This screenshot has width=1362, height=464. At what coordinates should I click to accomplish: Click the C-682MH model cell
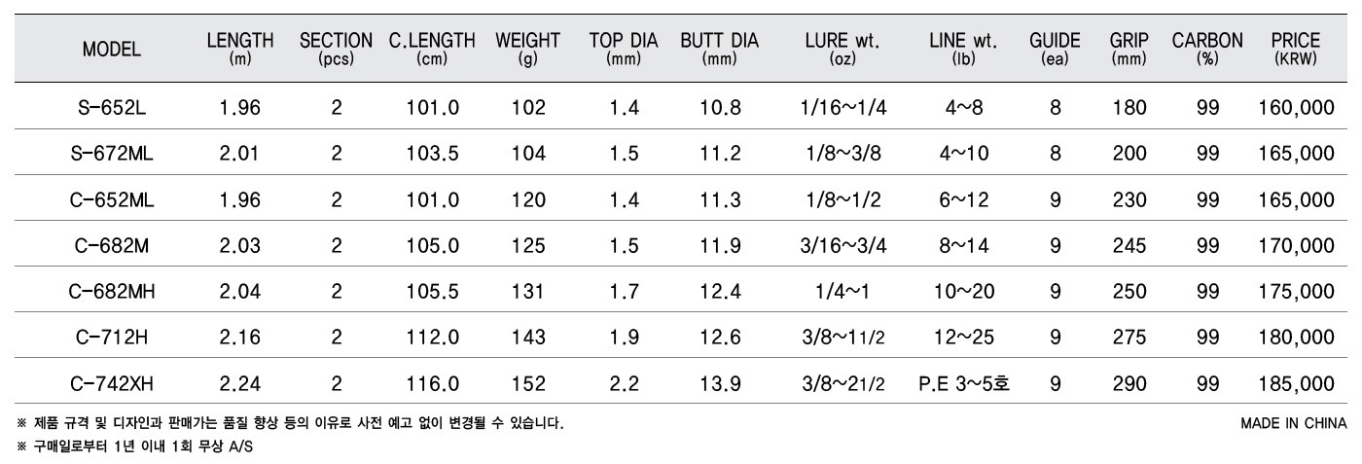(112, 291)
